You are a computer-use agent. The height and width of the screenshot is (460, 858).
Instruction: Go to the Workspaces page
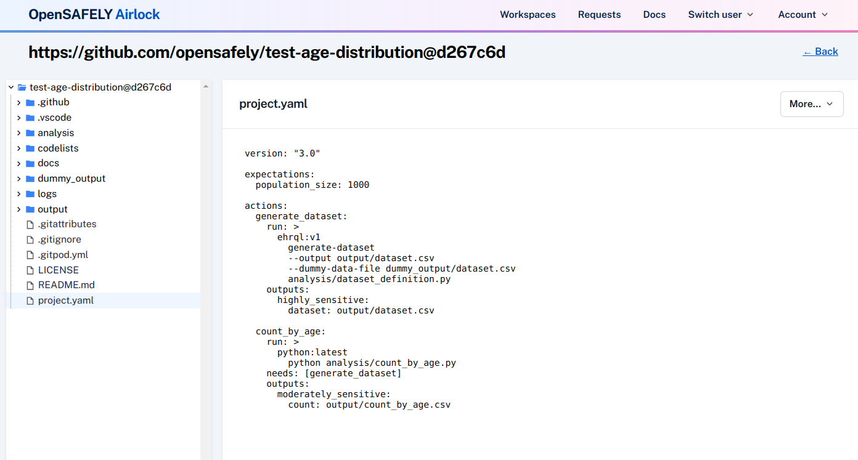pyautogui.click(x=528, y=14)
